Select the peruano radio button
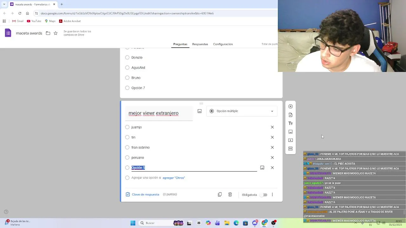The width and height of the screenshot is (406, 228). 127,158
